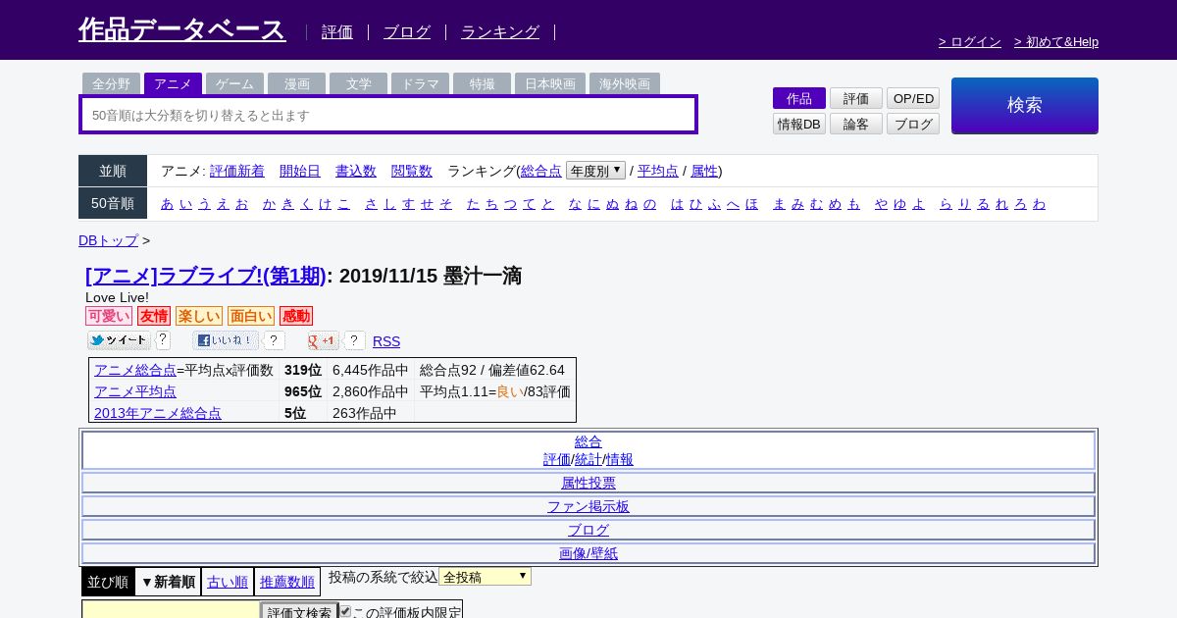Open the 全投稿 post filter dropdown
This screenshot has width=1177, height=618.
tap(485, 577)
